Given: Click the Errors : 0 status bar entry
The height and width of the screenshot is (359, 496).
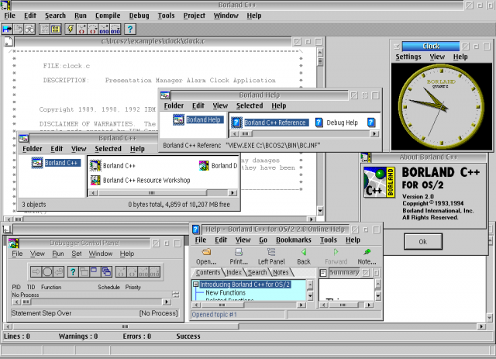Looking at the screenshot, I should click(136, 337).
